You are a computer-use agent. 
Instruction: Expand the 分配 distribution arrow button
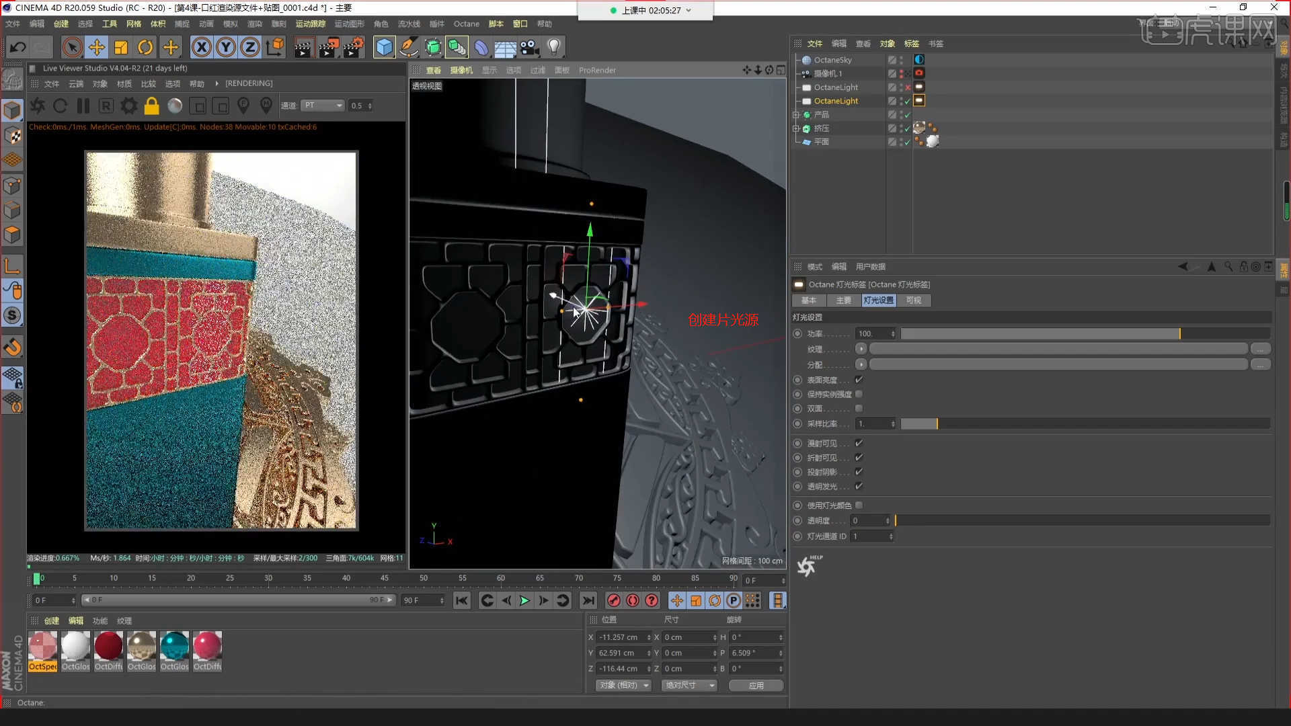tap(861, 364)
